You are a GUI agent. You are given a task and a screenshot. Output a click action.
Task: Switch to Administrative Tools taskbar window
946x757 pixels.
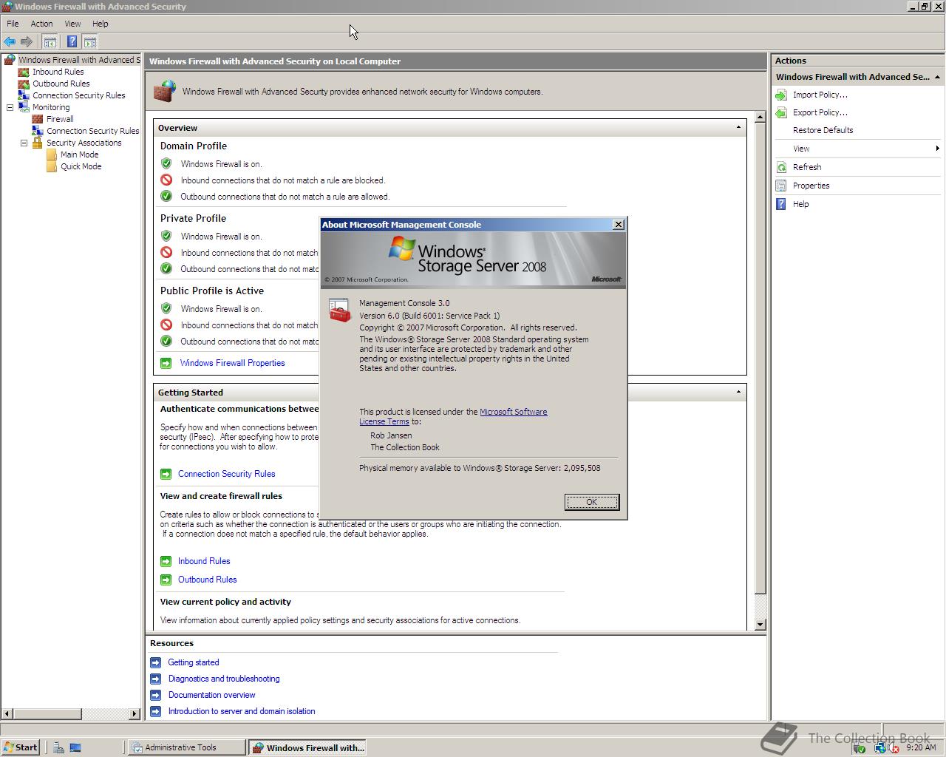[x=186, y=747]
